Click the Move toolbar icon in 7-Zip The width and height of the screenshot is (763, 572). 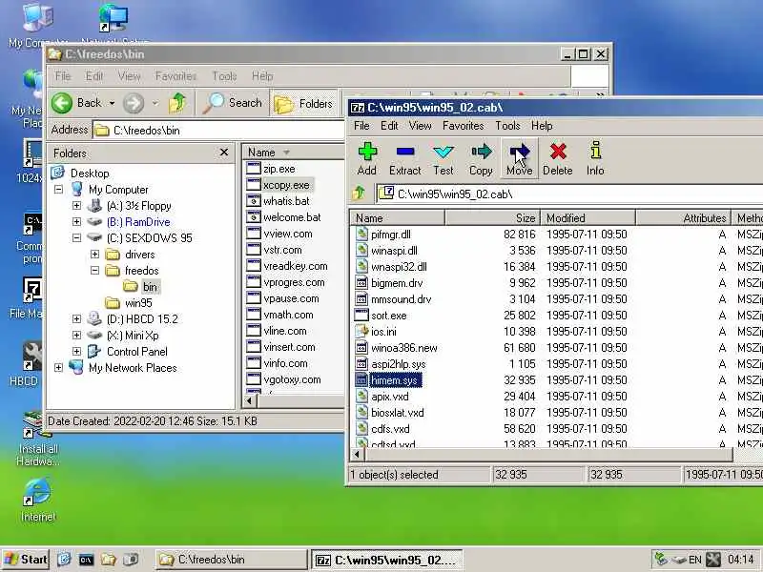coord(519,158)
